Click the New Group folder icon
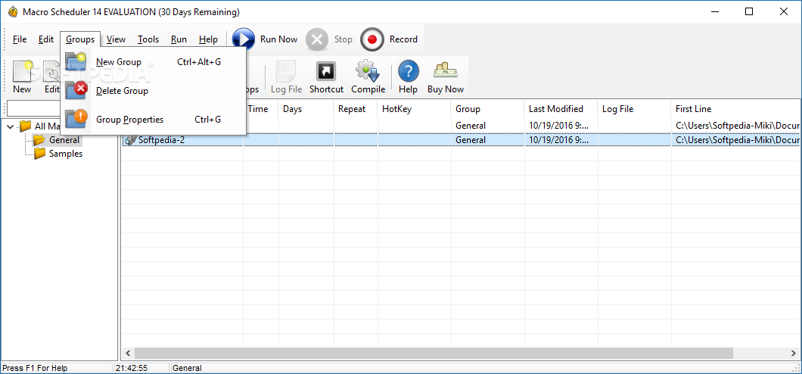 click(76, 62)
